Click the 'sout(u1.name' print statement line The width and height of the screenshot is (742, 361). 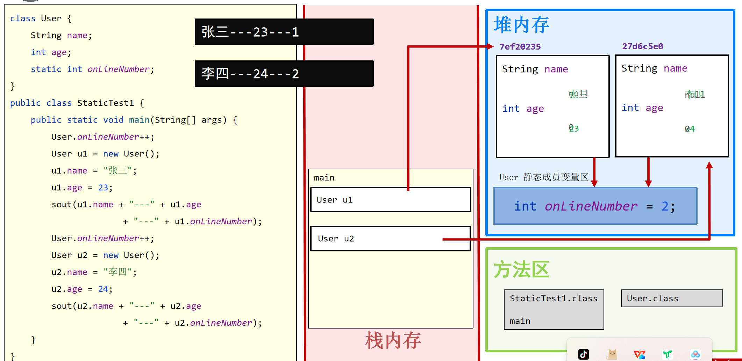click(126, 205)
